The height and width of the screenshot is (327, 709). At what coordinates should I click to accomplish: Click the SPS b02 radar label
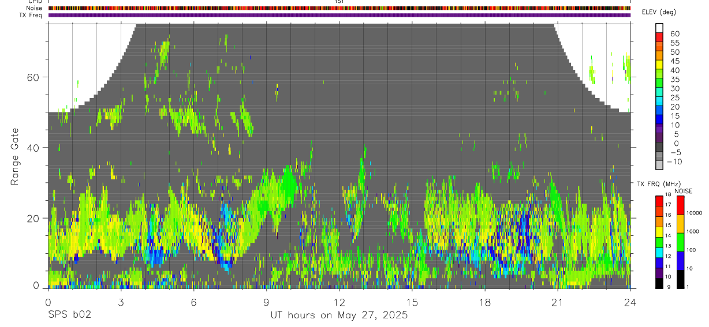coord(69,315)
